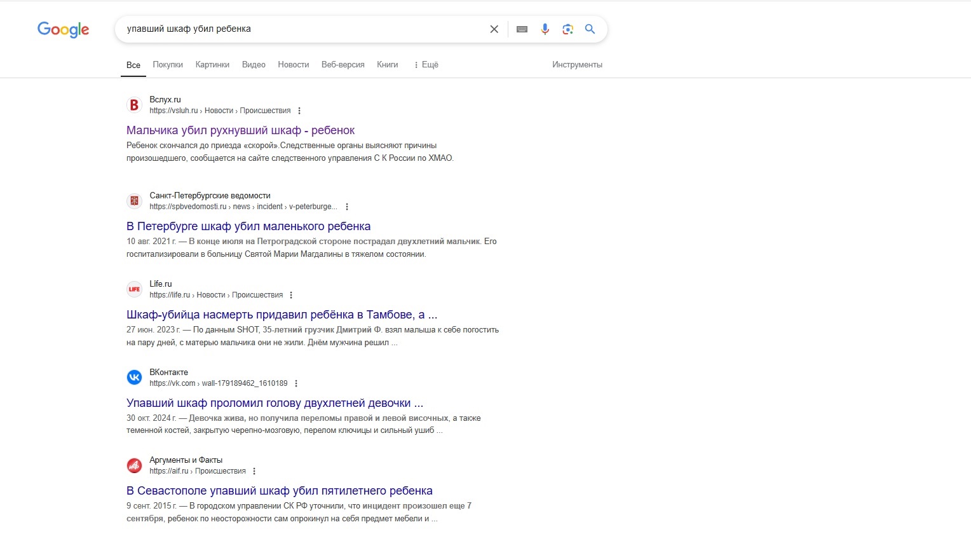This screenshot has height=541, width=971.
Task: Open the three-dot menu for the aif.ru result
Action: pyautogui.click(x=254, y=471)
